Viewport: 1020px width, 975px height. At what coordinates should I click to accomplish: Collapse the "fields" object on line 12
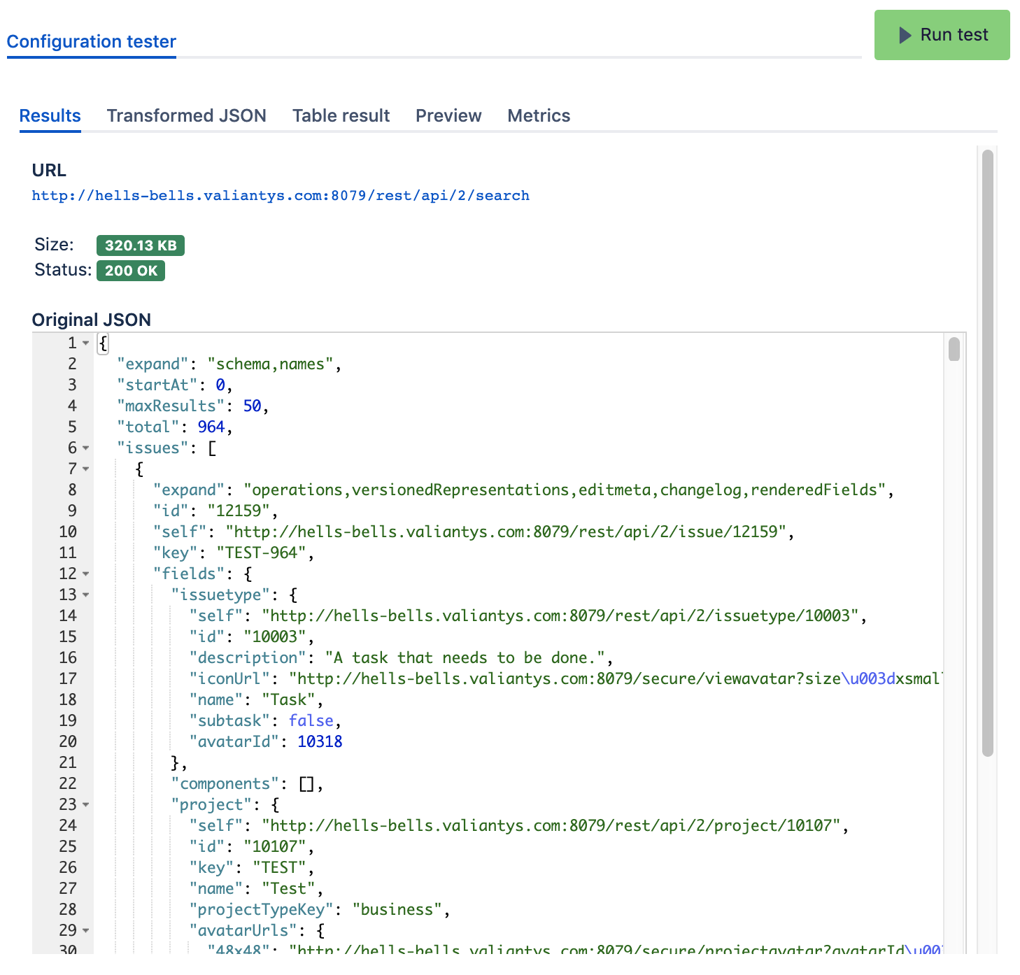[x=86, y=574]
